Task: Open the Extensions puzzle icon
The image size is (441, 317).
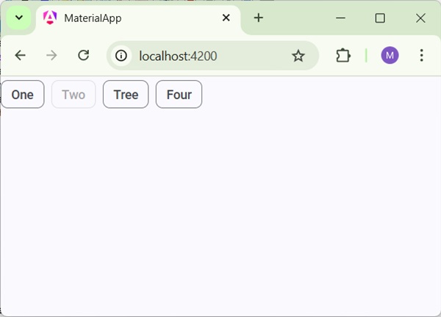Action: point(343,56)
